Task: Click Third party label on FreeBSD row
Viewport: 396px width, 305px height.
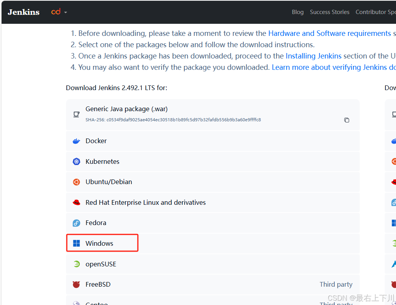Action: (336, 284)
